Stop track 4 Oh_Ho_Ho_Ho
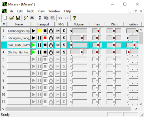 [45, 52]
